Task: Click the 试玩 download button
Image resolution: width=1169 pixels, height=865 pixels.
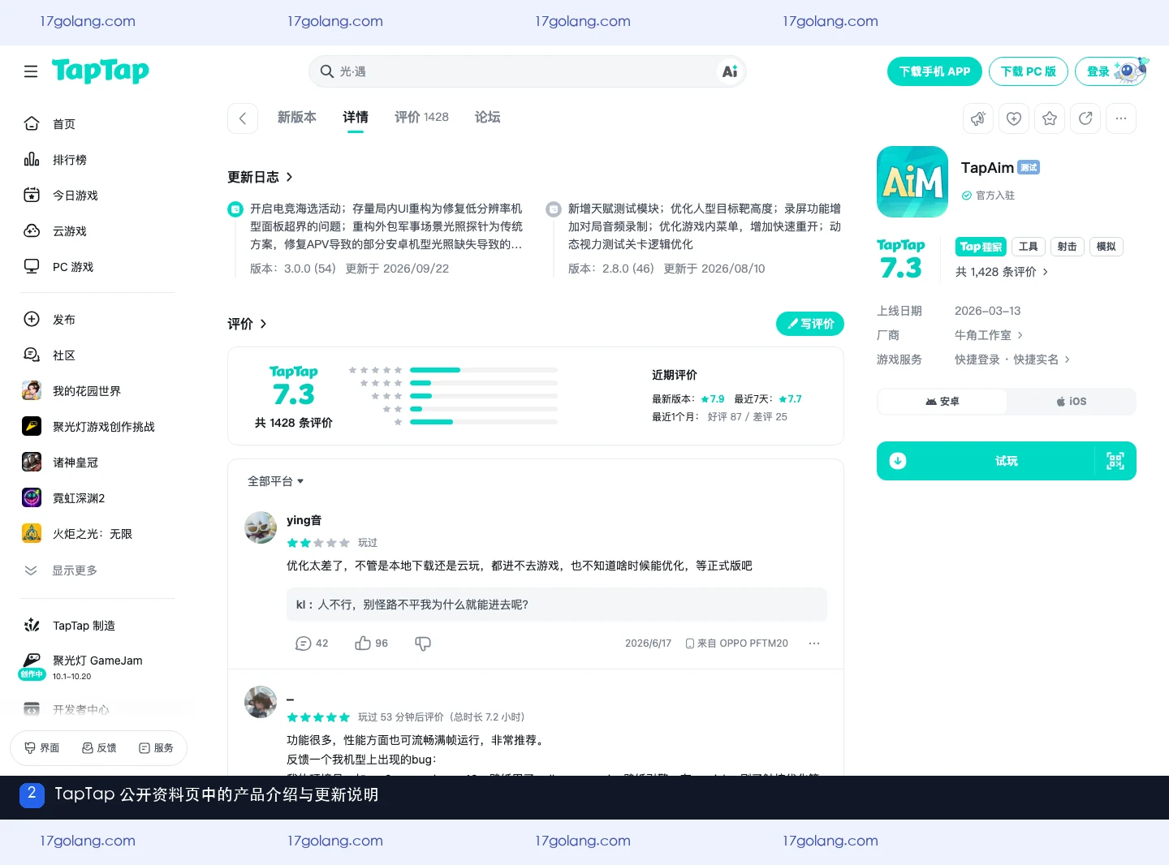Action: coord(1007,461)
